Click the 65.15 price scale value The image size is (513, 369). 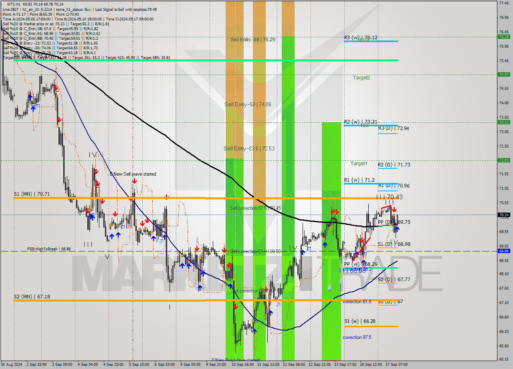coord(504,359)
